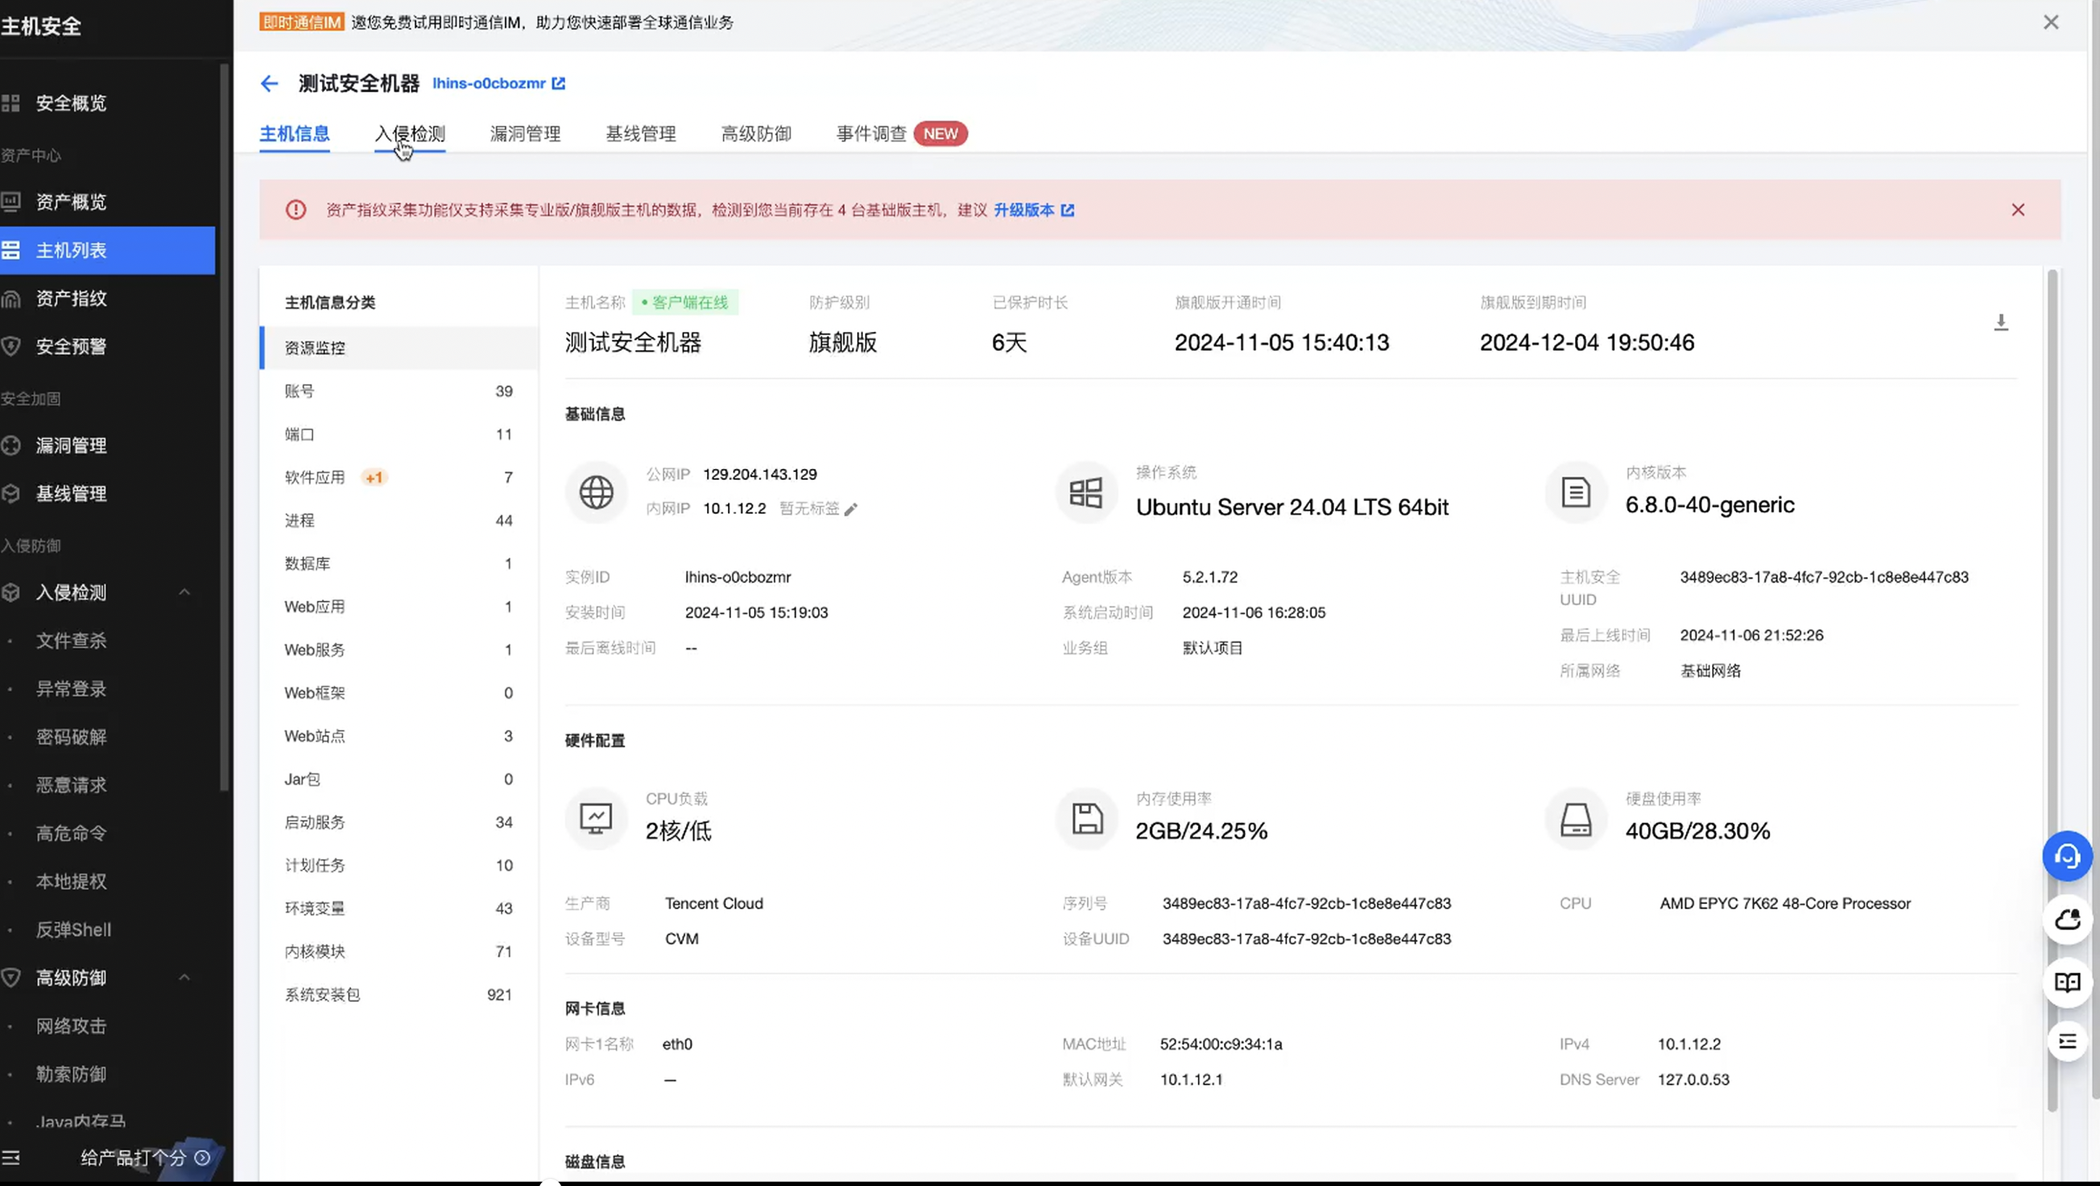Screen dimensions: 2100x1186
Task: Click the download icon at top right of host info
Action: 2001,323
